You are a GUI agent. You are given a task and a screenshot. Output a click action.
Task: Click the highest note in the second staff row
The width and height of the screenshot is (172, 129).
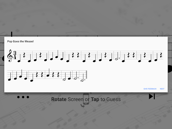[48, 73]
